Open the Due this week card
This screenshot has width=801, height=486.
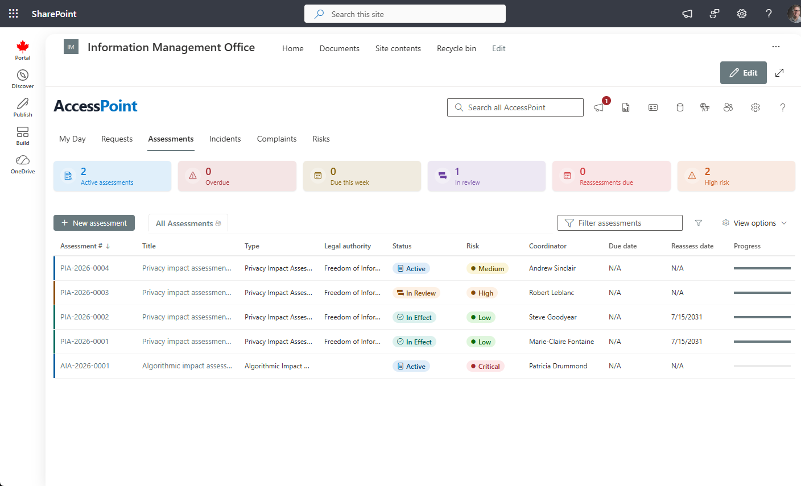(362, 176)
